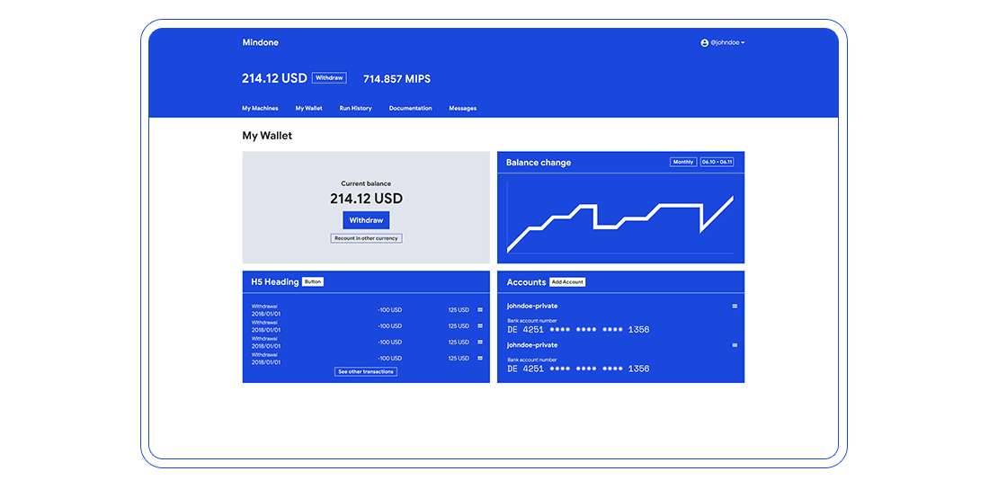Click the 214.12 USD amount under Current balance
The height and width of the screenshot is (489, 989).
(367, 199)
